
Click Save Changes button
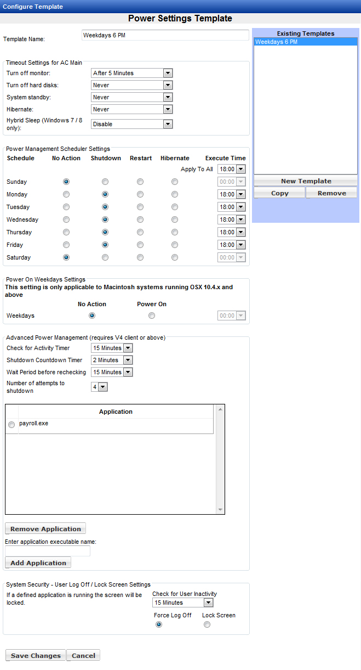click(36, 656)
